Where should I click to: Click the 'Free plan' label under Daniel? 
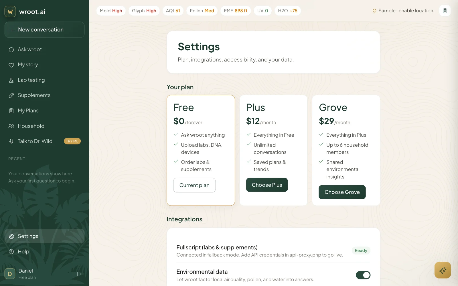click(27, 277)
